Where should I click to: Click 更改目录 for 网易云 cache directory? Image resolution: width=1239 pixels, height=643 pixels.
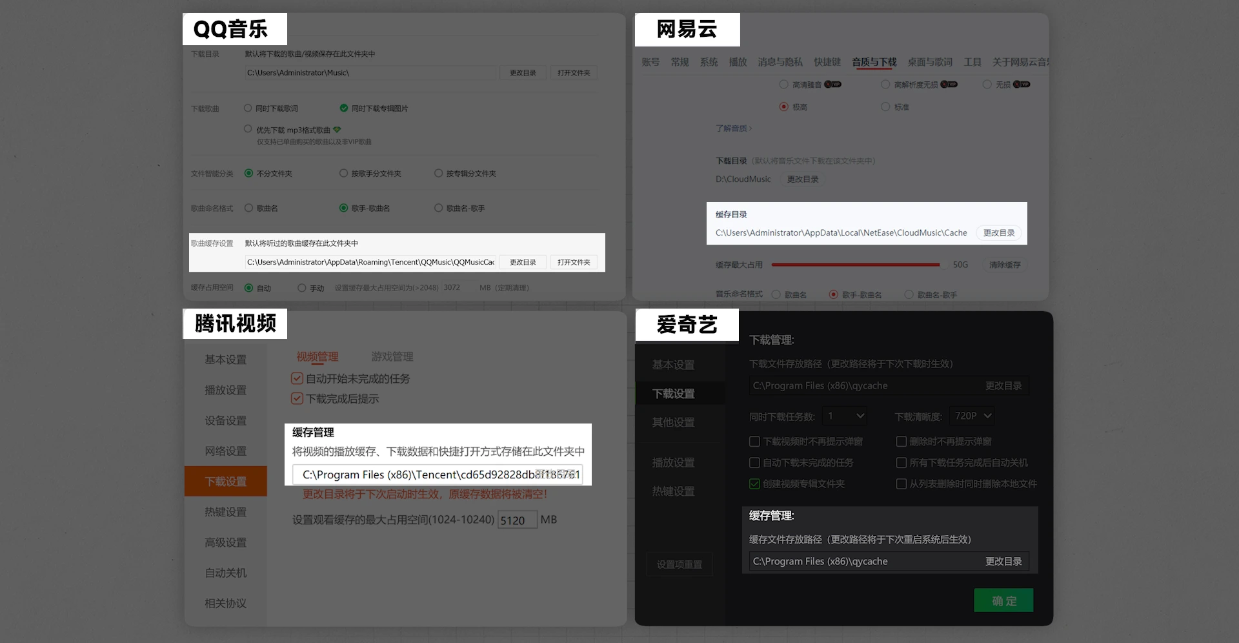999,233
